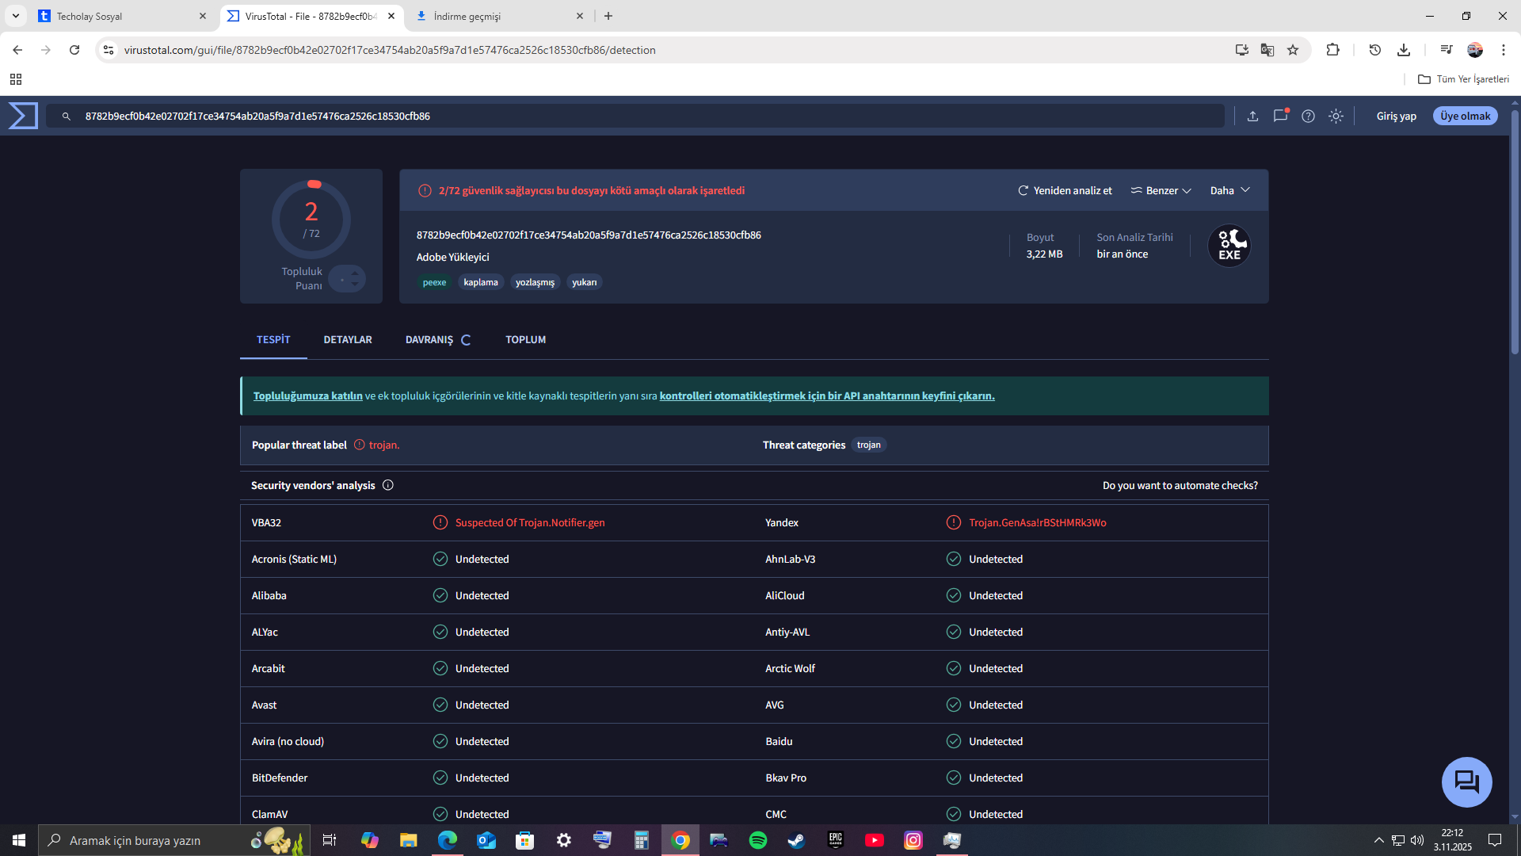Image resolution: width=1521 pixels, height=856 pixels.
Task: Open the notifications chat icon
Action: [x=1280, y=116]
